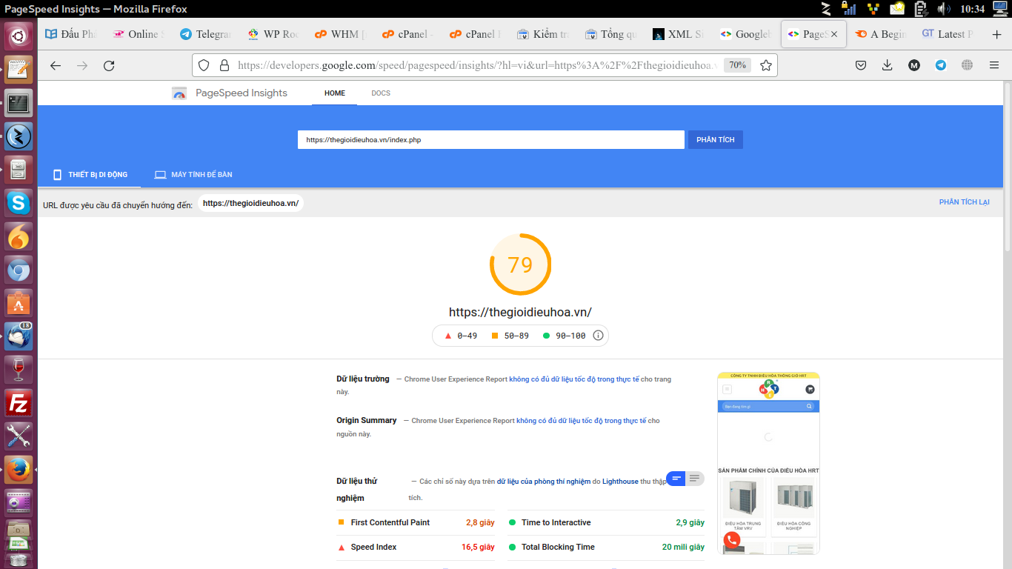1012x569 pixels.
Task: Click the score legend info icon
Action: [x=599, y=336]
